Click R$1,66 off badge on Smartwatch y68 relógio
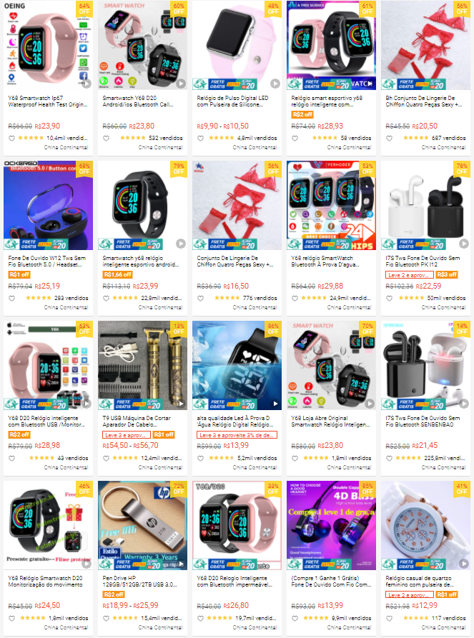474x638 pixels. [x=117, y=274]
